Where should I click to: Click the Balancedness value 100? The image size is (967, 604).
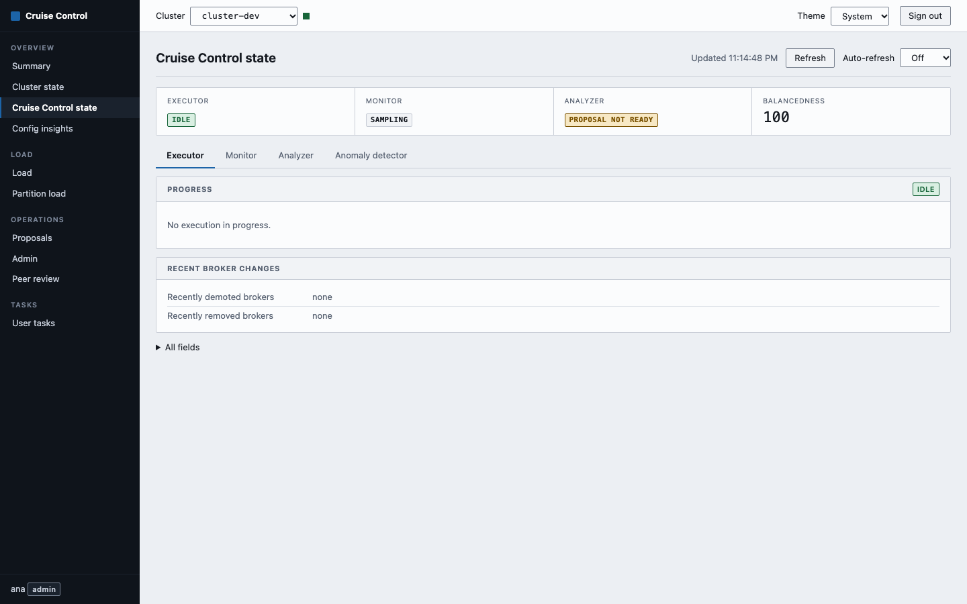pos(776,117)
